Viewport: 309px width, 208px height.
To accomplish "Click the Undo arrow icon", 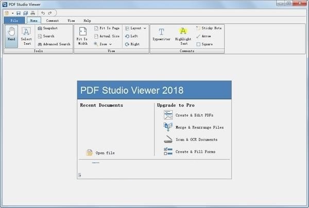I will tap(43, 13).
